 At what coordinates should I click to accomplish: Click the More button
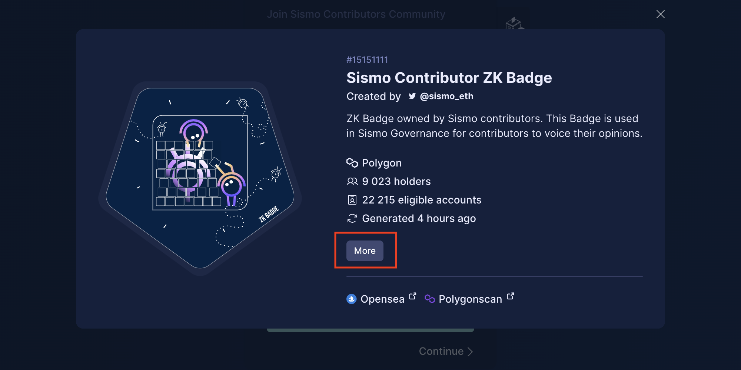[365, 251]
